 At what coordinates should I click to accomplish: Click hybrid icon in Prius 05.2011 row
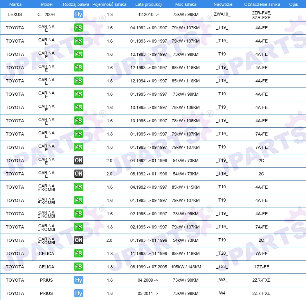coord(79,293)
